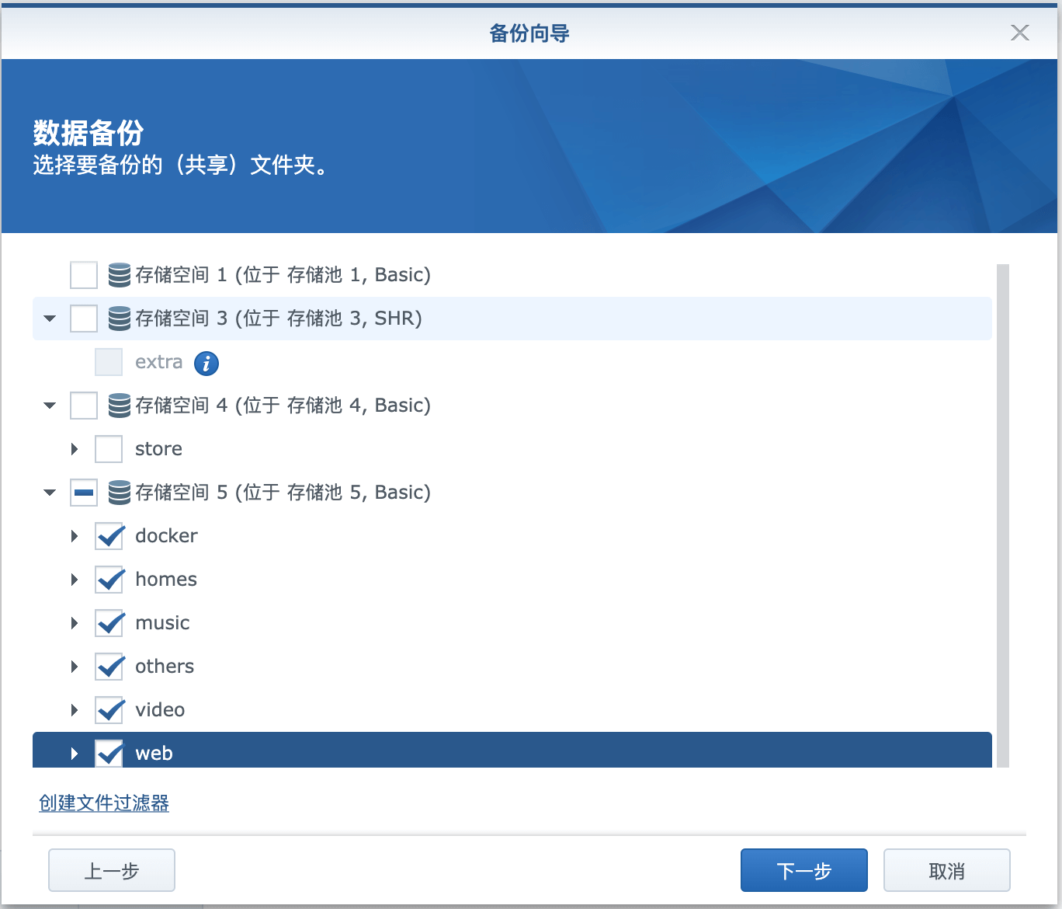Click the storage volume 1 disk icon
The image size is (1062, 909).
(119, 275)
